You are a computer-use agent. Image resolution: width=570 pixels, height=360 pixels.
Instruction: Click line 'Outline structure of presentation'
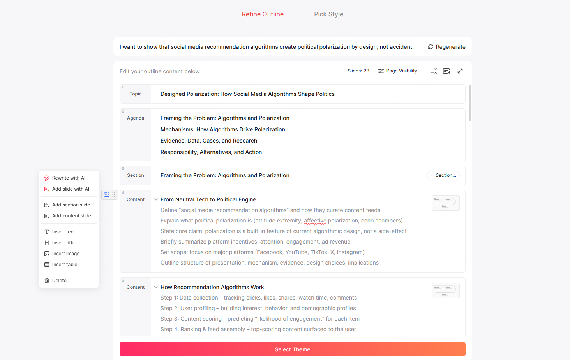point(270,263)
